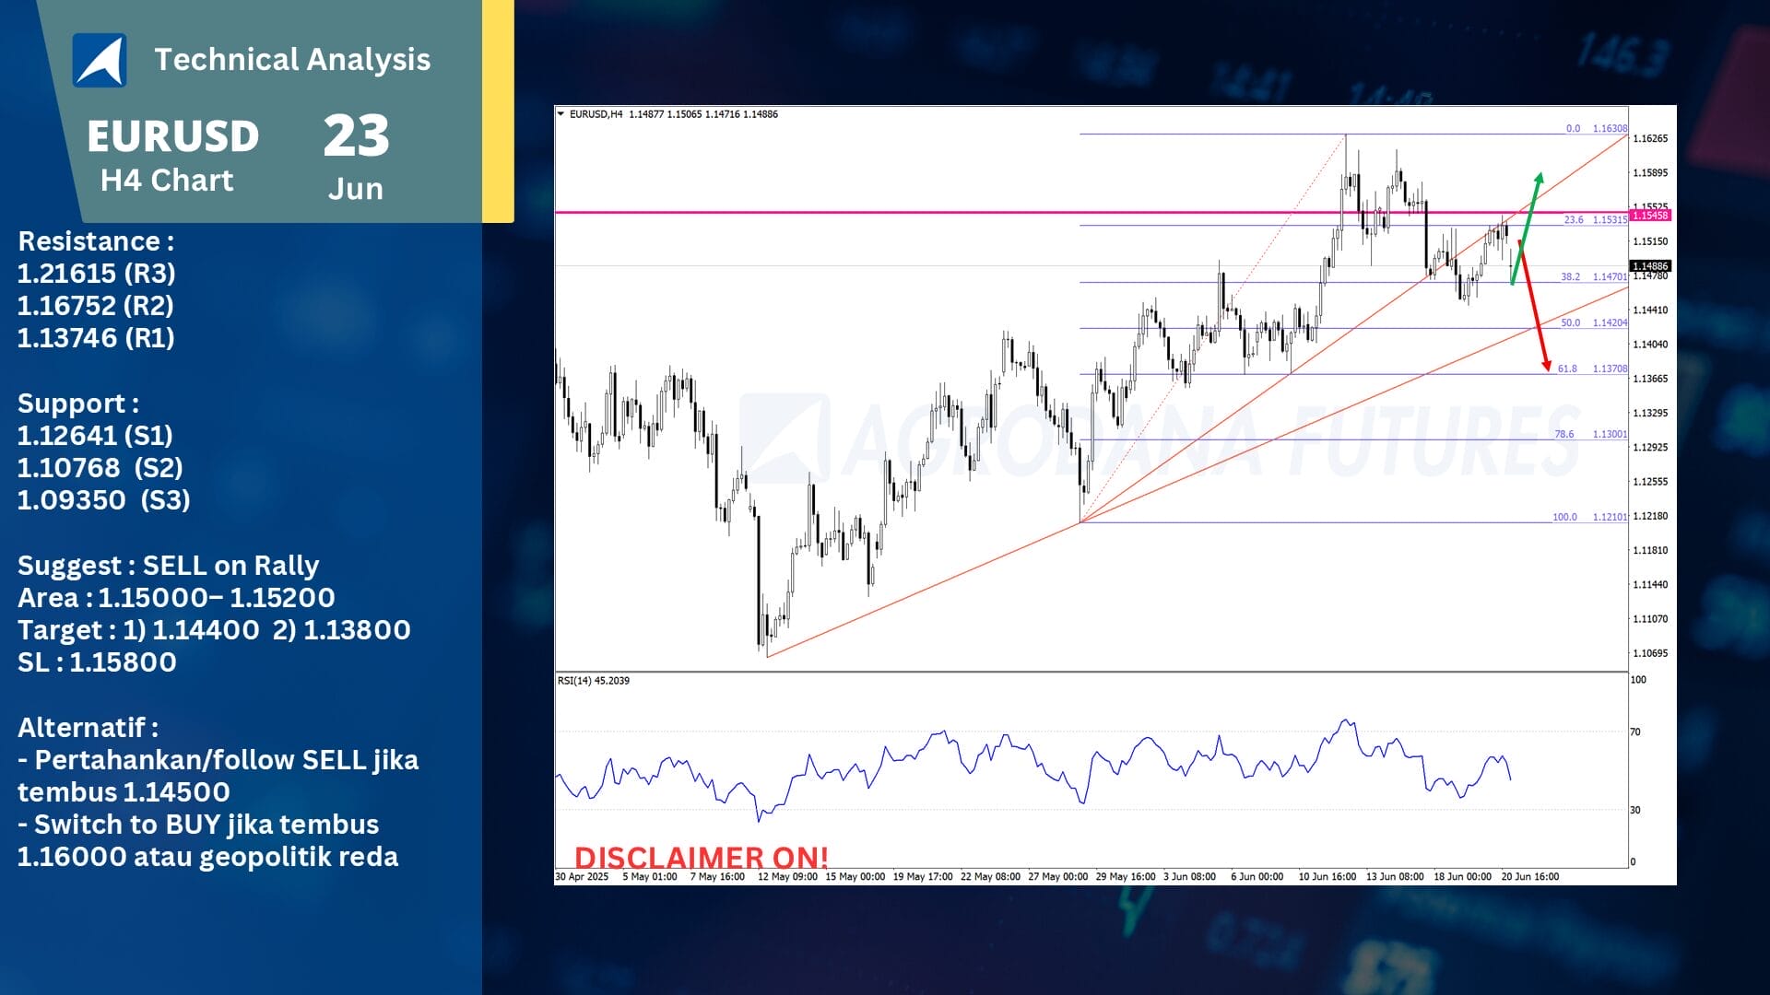Viewport: 1770px width, 995px height.
Task: Click the DISCLAIMER ON! red text
Action: (x=702, y=857)
